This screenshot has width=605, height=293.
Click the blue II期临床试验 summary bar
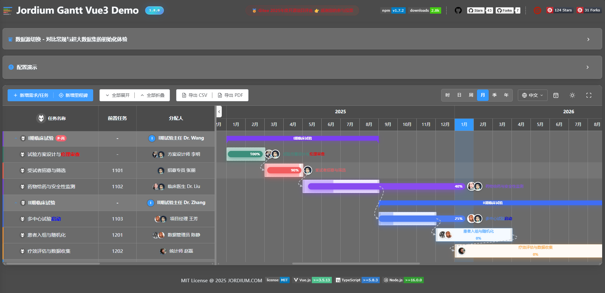tap(490, 203)
